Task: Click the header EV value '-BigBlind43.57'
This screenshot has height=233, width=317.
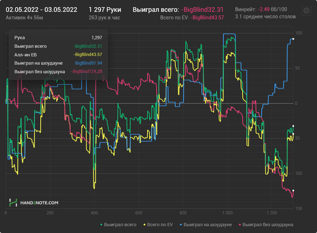Action: pyautogui.click(x=207, y=18)
